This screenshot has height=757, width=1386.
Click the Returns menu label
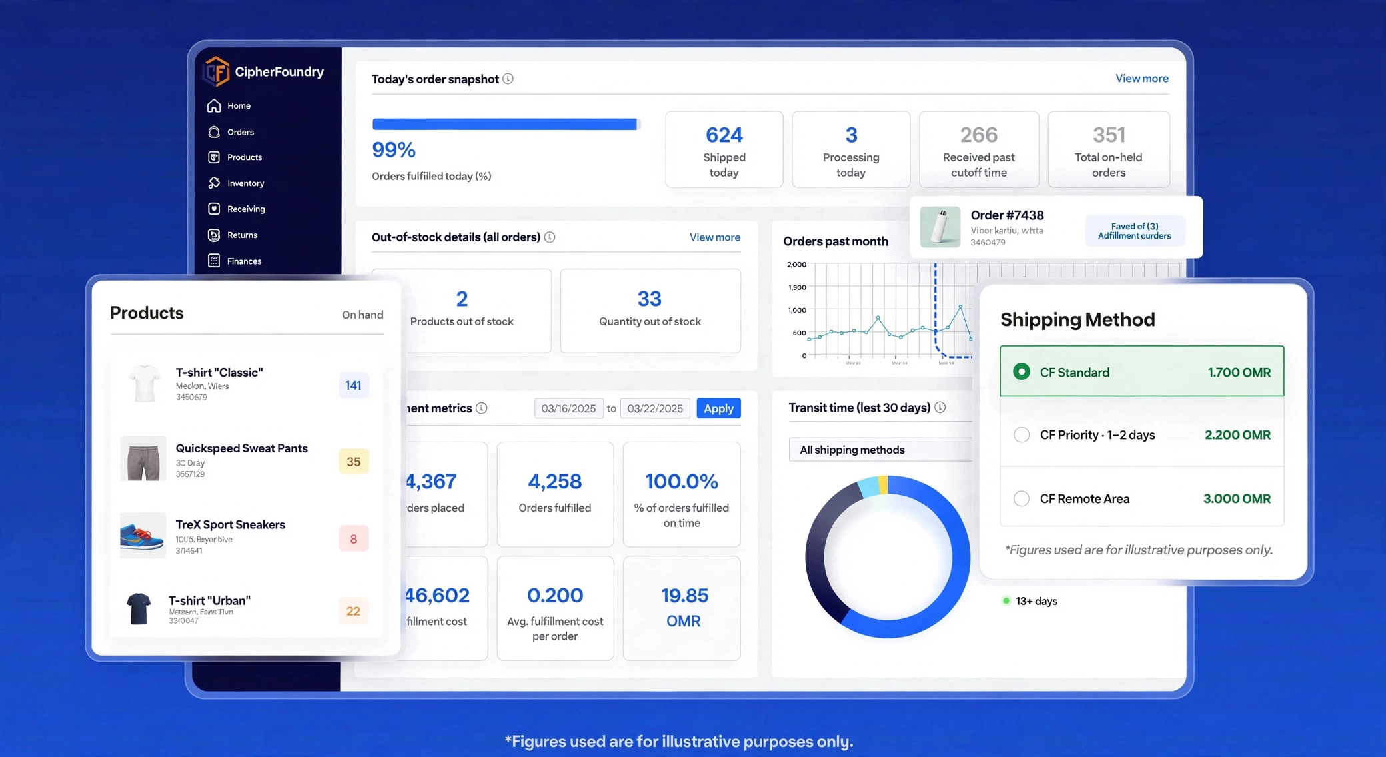pyautogui.click(x=243, y=235)
